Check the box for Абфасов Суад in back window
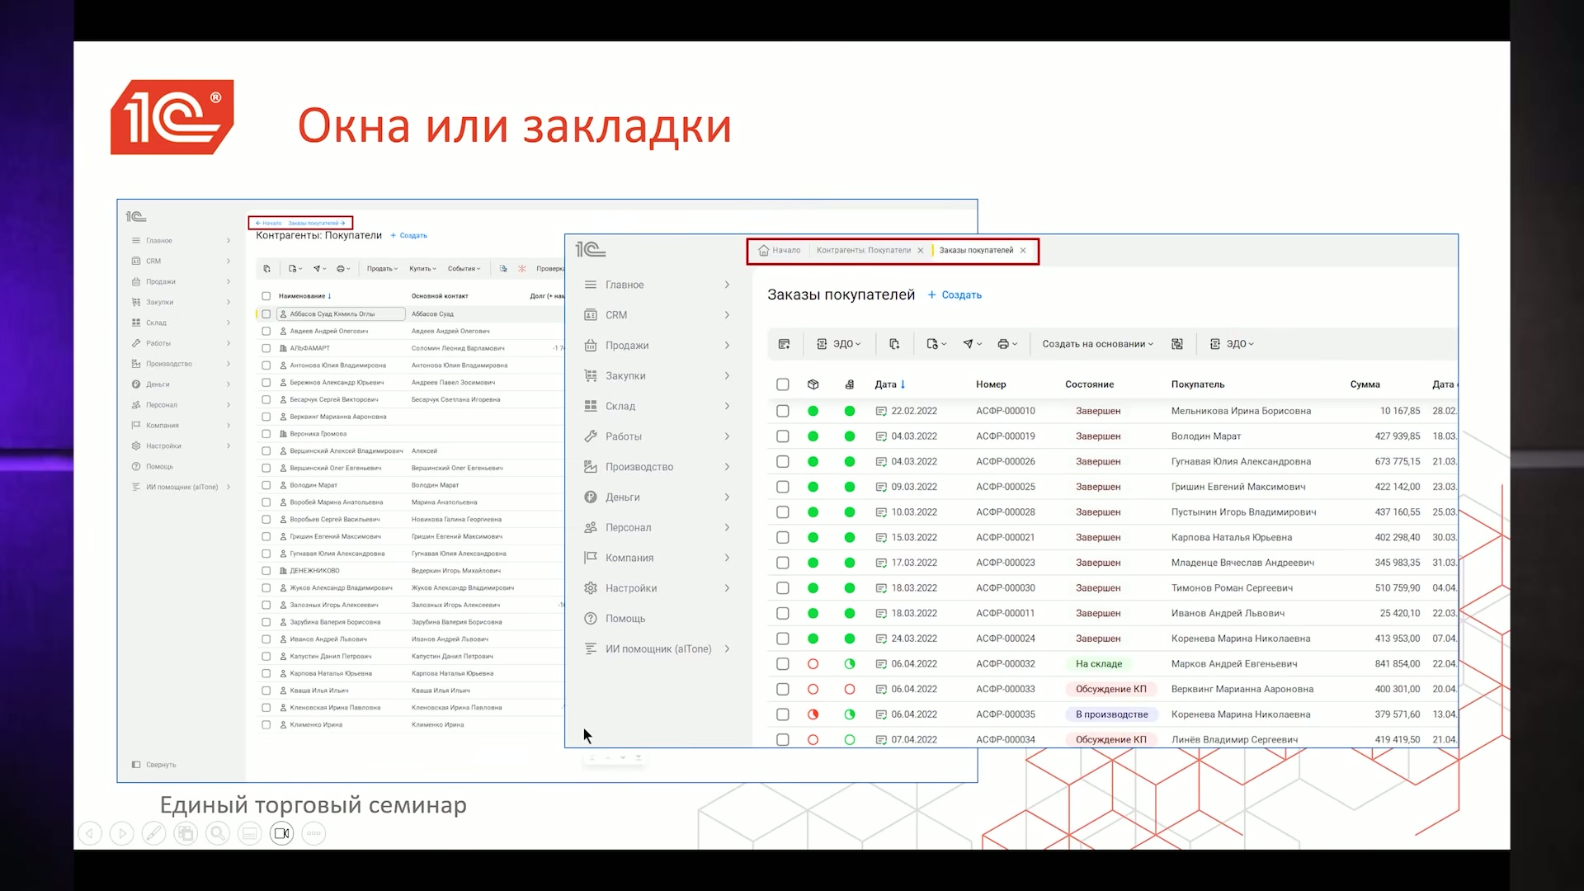Screen dimensions: 1584x891 266,314
